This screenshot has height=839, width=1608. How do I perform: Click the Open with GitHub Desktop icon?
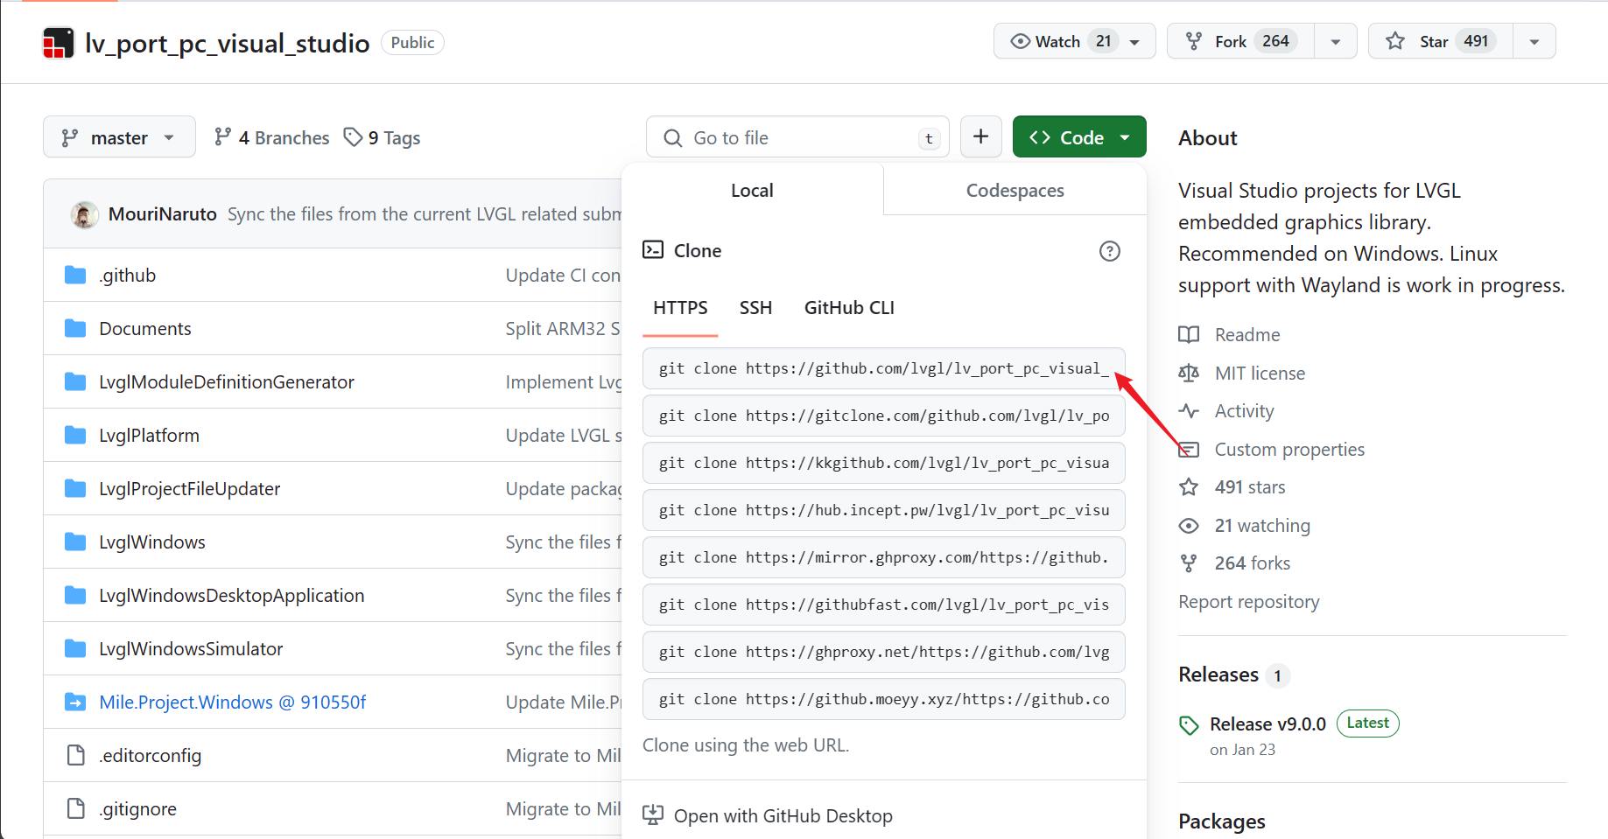tap(653, 815)
